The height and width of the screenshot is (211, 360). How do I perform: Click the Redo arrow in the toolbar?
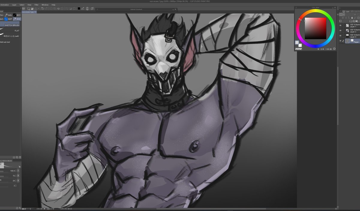[46, 9]
